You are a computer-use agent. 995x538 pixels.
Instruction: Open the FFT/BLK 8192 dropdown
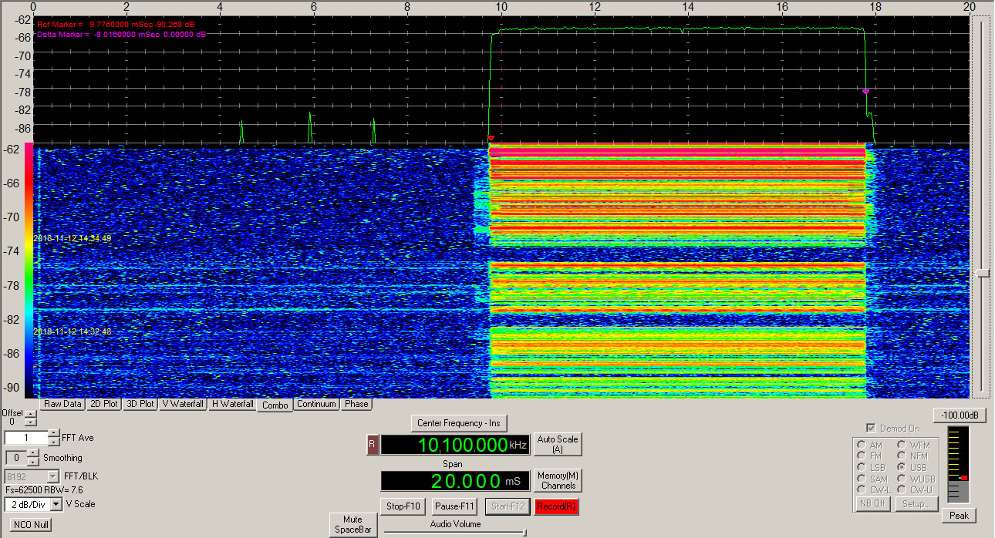click(53, 476)
